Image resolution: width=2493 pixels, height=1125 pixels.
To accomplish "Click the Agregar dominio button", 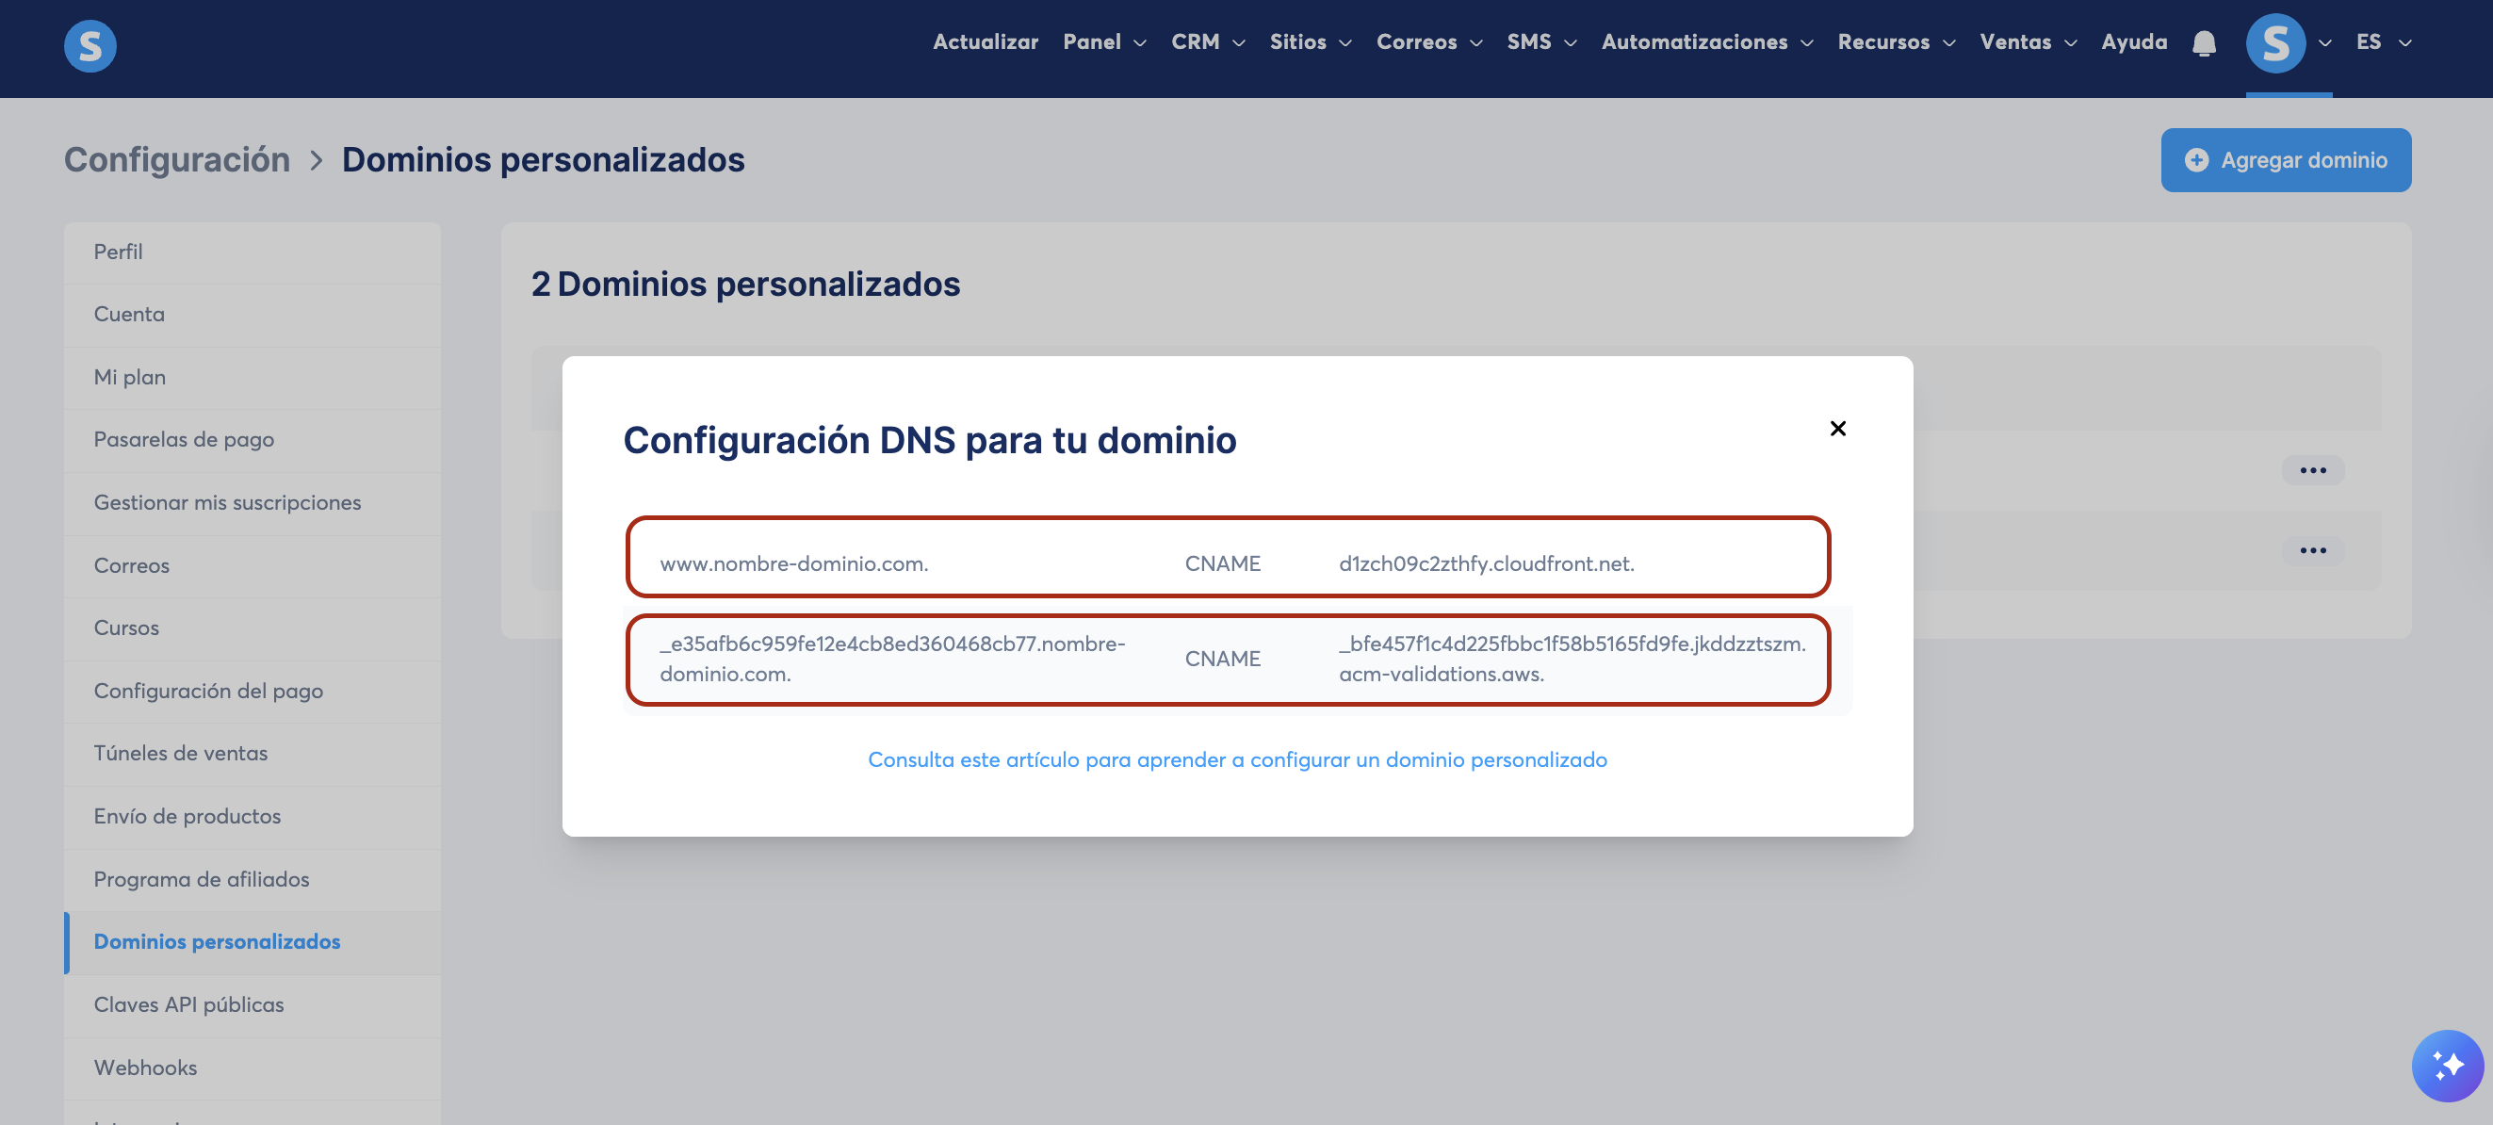I will tap(2285, 160).
